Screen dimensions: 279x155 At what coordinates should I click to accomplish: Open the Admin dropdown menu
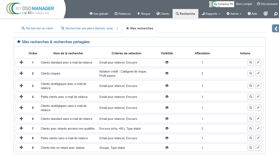(234, 14)
